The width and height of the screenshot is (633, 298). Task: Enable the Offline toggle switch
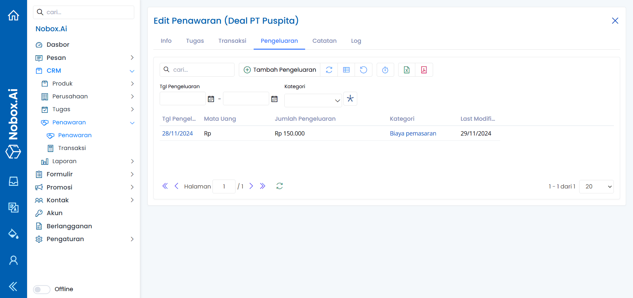pyautogui.click(x=42, y=289)
